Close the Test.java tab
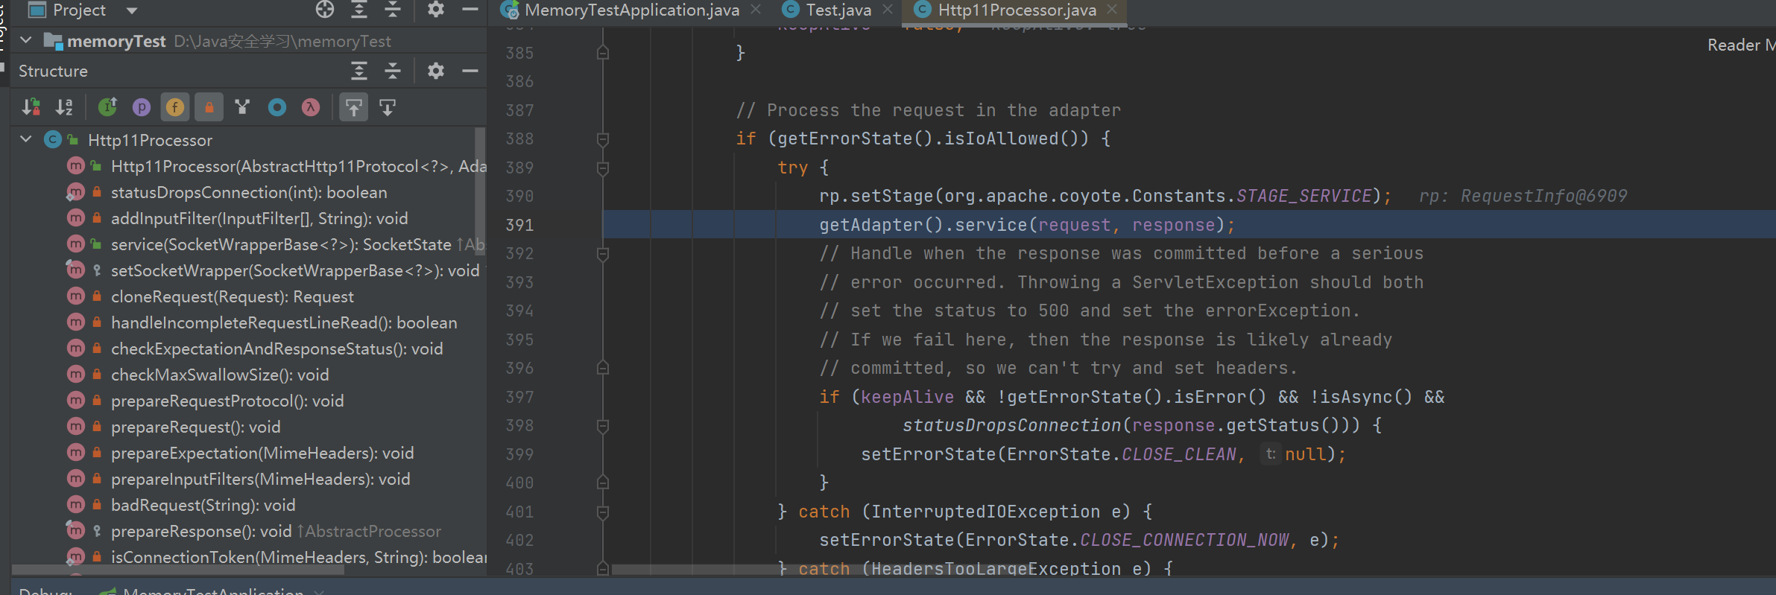1776x595 pixels. tap(887, 9)
